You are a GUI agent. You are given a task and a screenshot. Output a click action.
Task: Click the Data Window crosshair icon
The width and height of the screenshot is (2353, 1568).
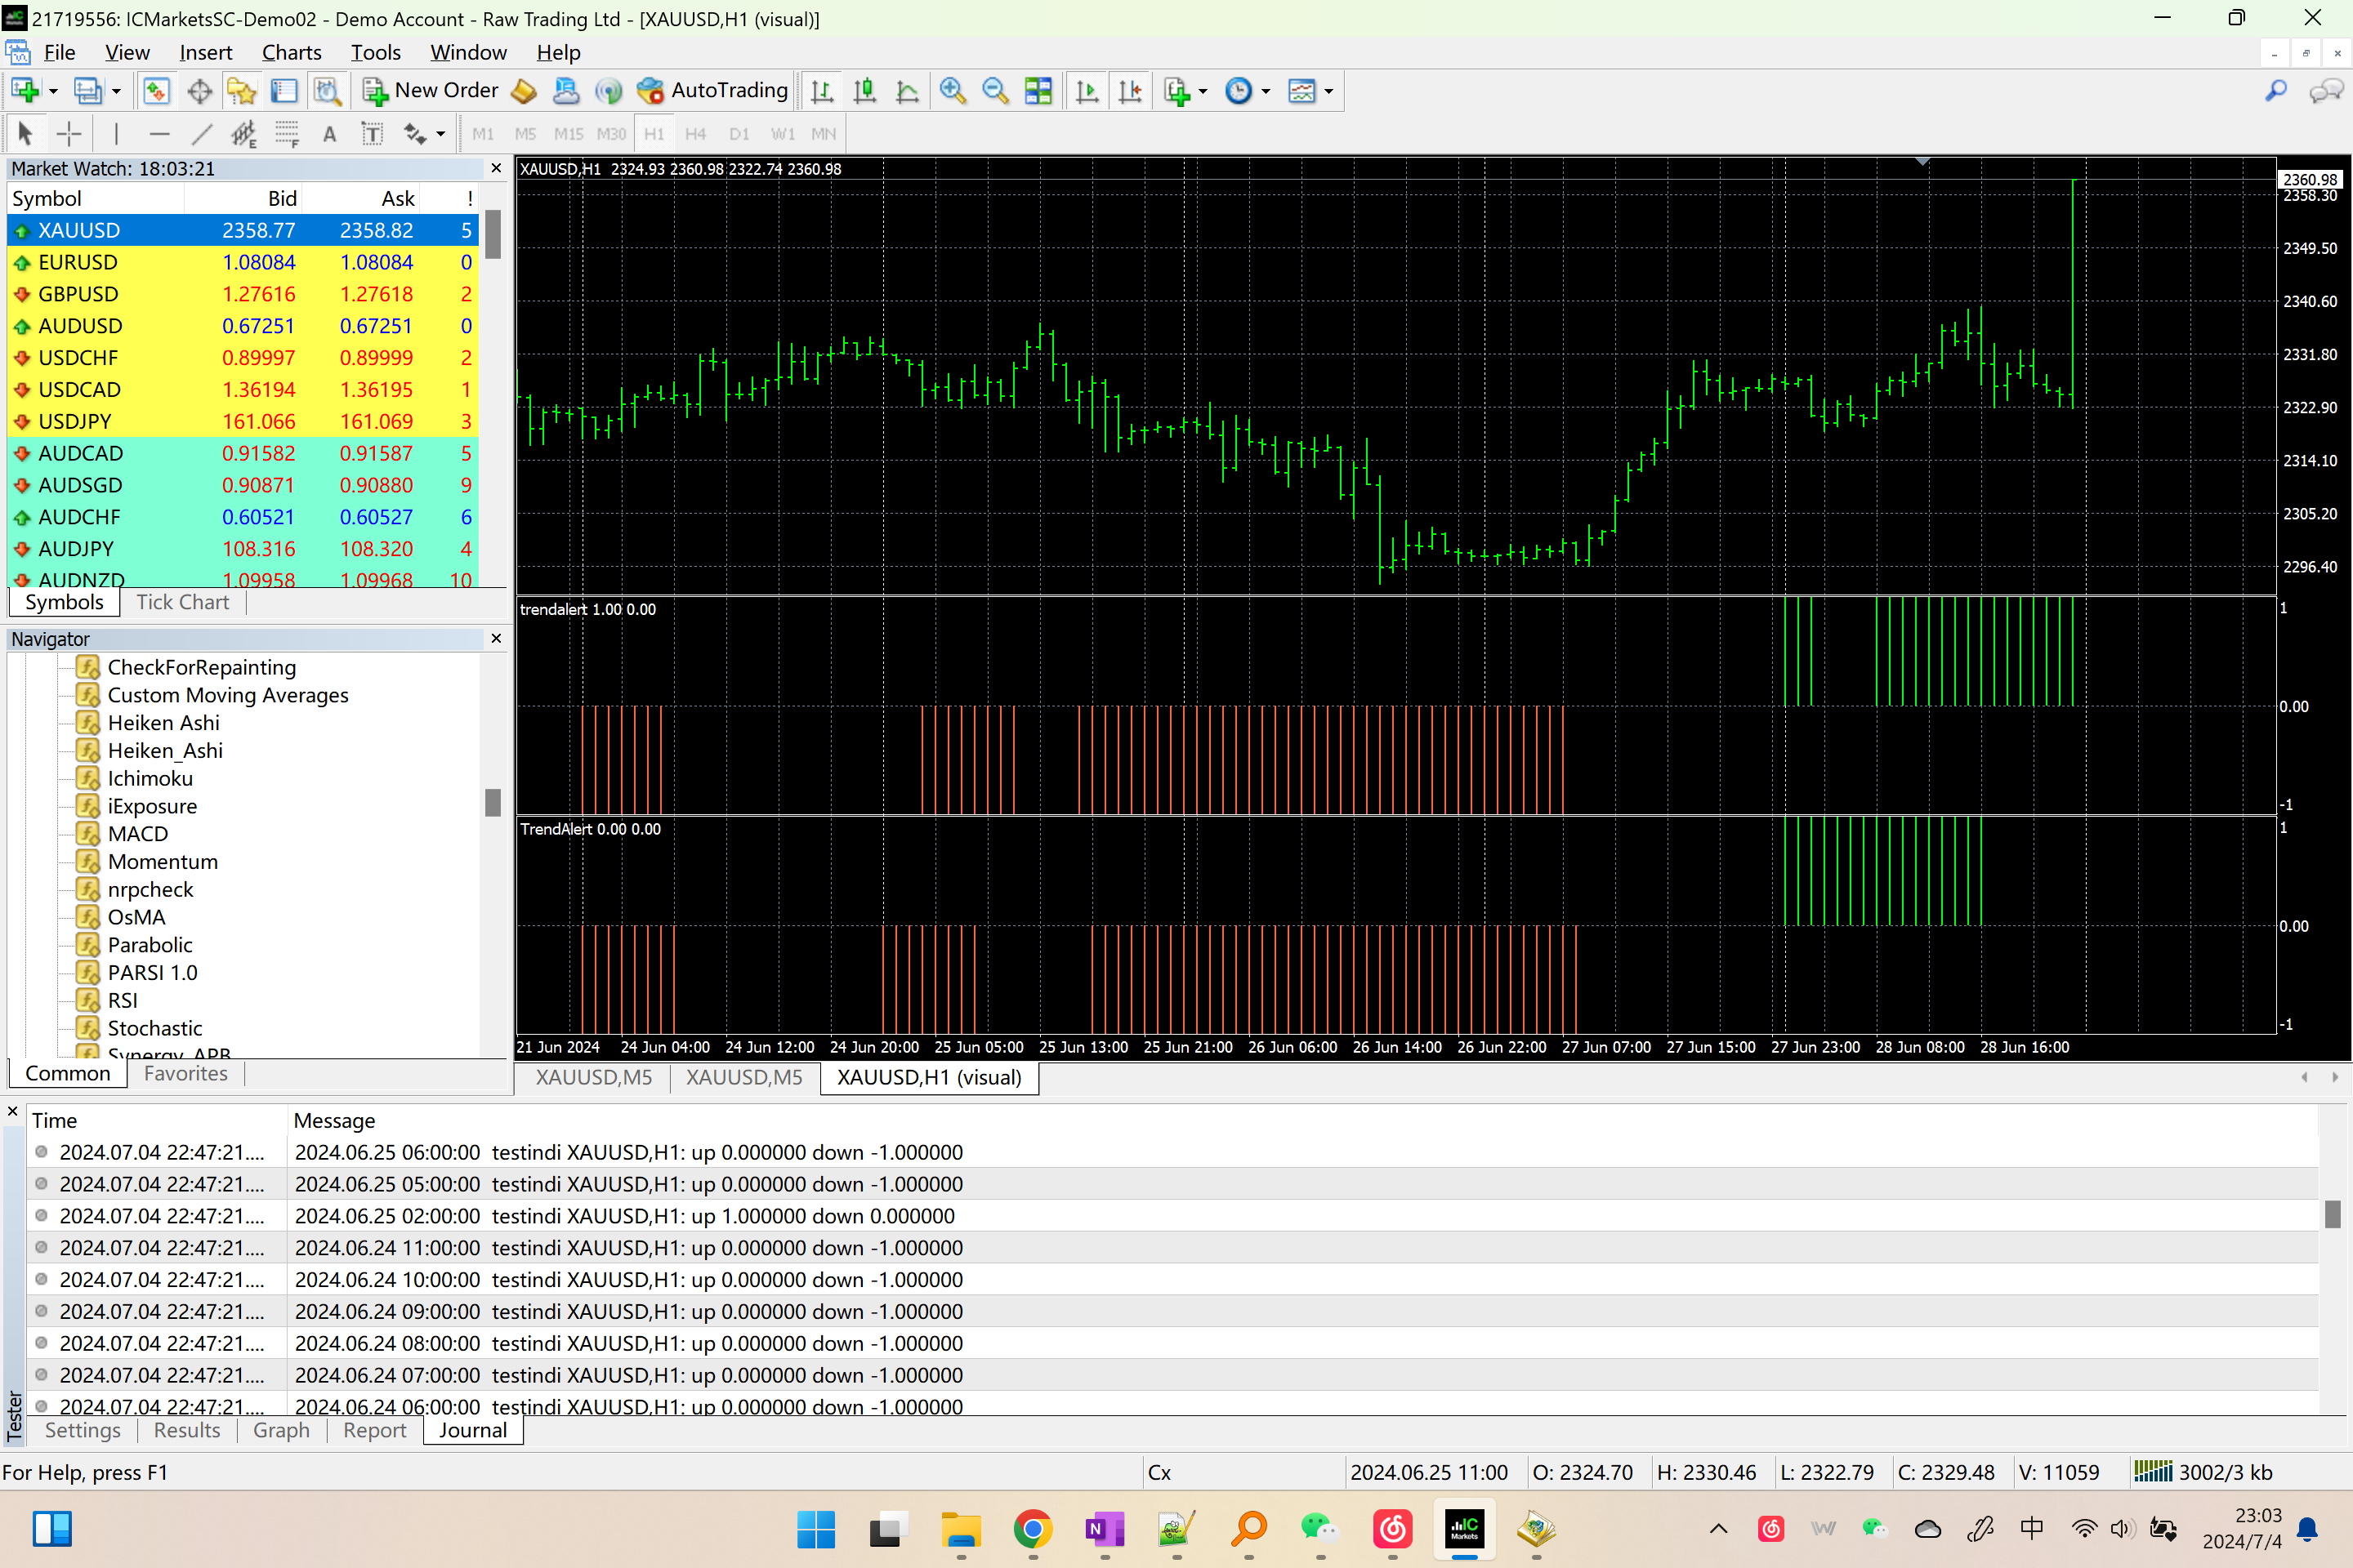[x=199, y=91]
